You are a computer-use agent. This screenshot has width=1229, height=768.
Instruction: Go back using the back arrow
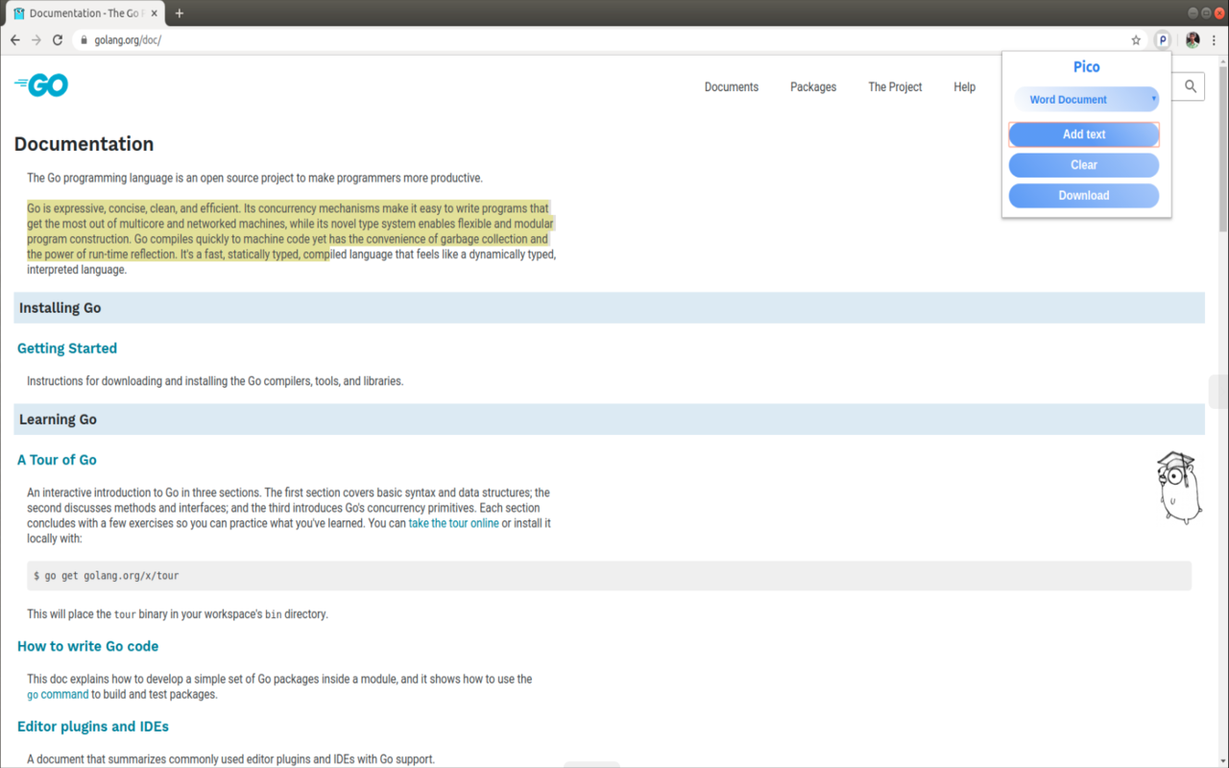tap(14, 40)
